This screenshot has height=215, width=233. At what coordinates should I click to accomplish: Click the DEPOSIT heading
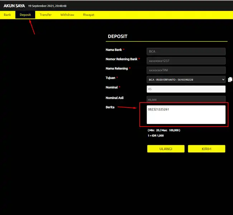(118, 37)
